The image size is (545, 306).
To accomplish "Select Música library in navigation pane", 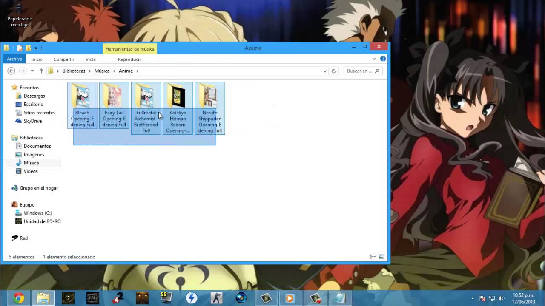I will (31, 163).
